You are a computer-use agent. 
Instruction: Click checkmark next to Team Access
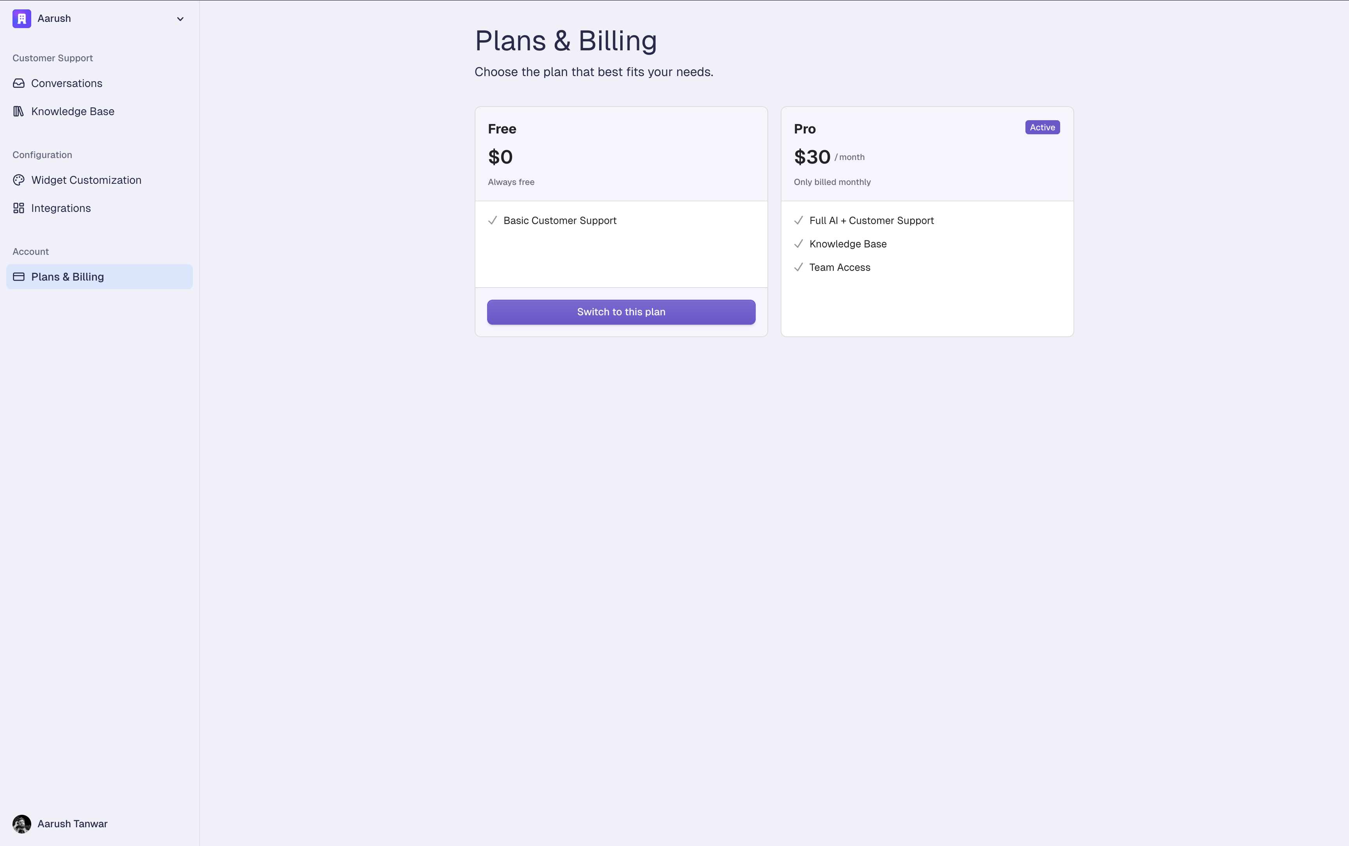point(799,267)
